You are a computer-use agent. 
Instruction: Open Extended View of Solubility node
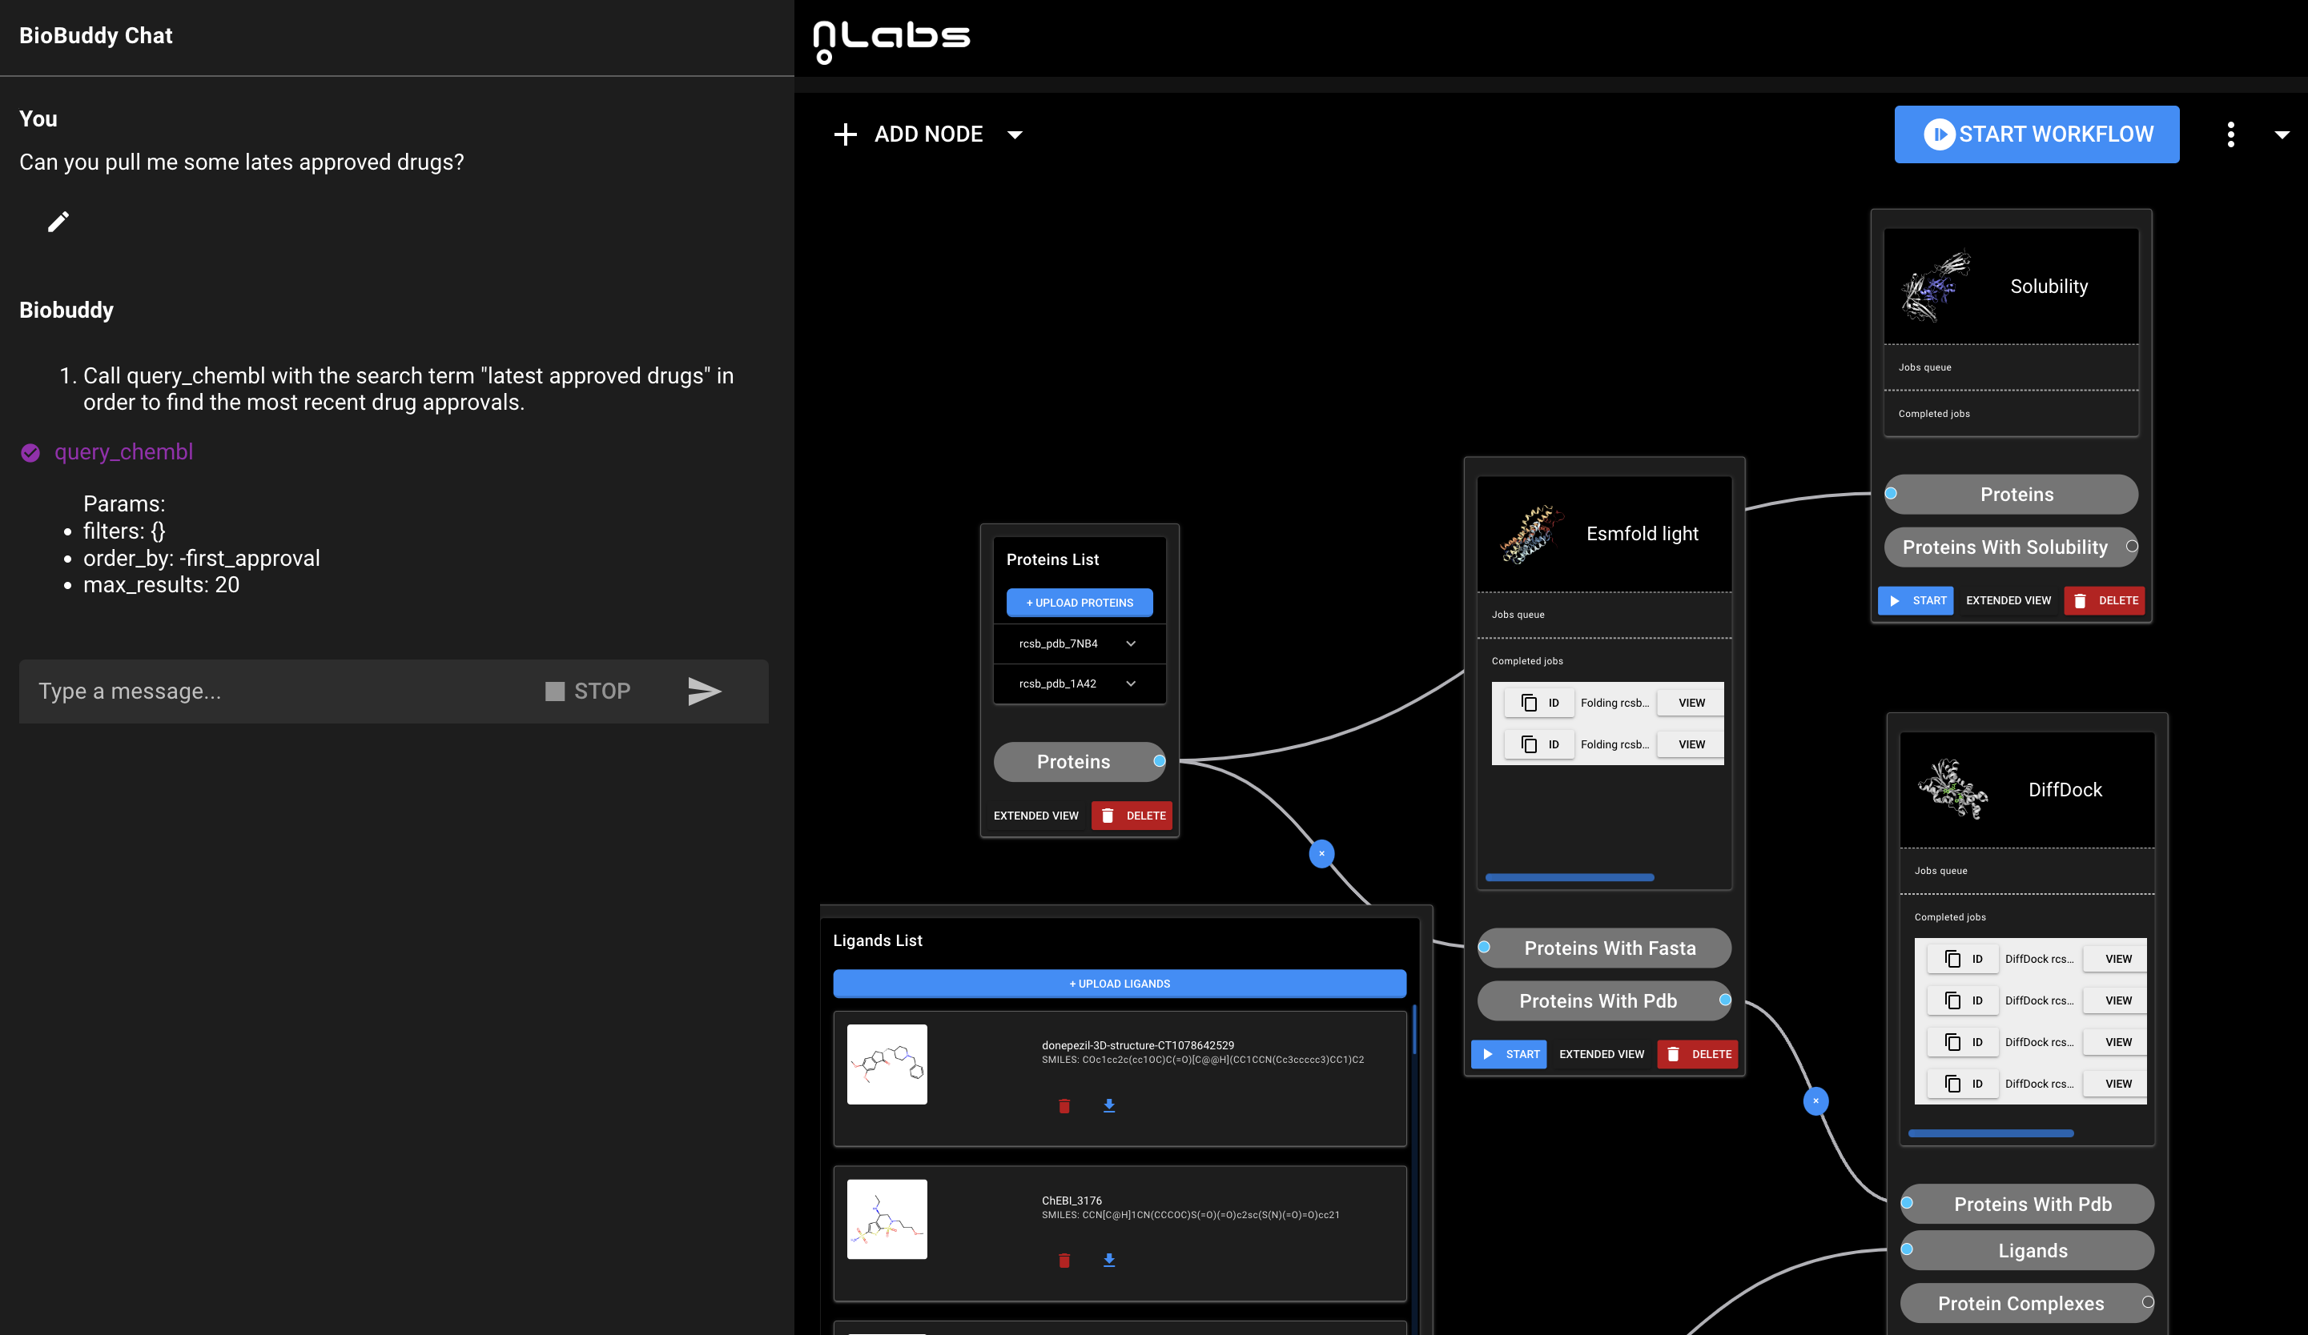(x=2008, y=600)
